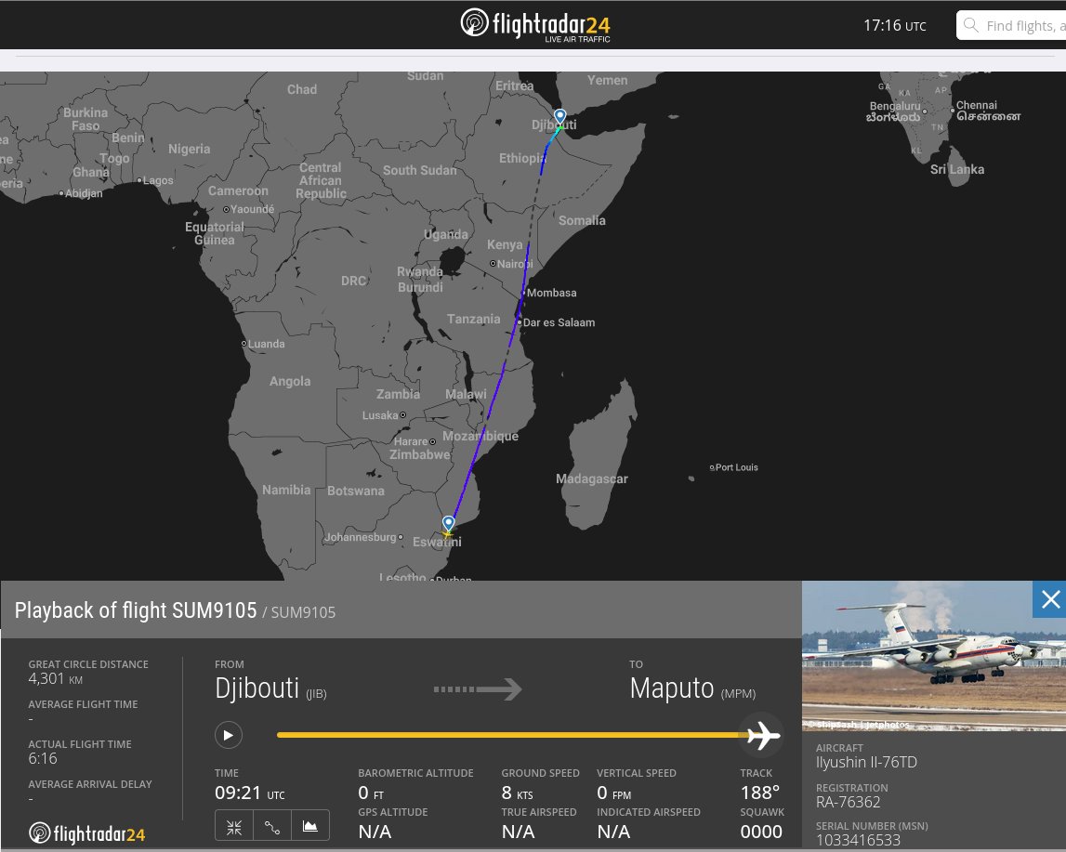This screenshot has height=852, width=1066.
Task: Click registration RA-76362
Action: click(x=848, y=803)
